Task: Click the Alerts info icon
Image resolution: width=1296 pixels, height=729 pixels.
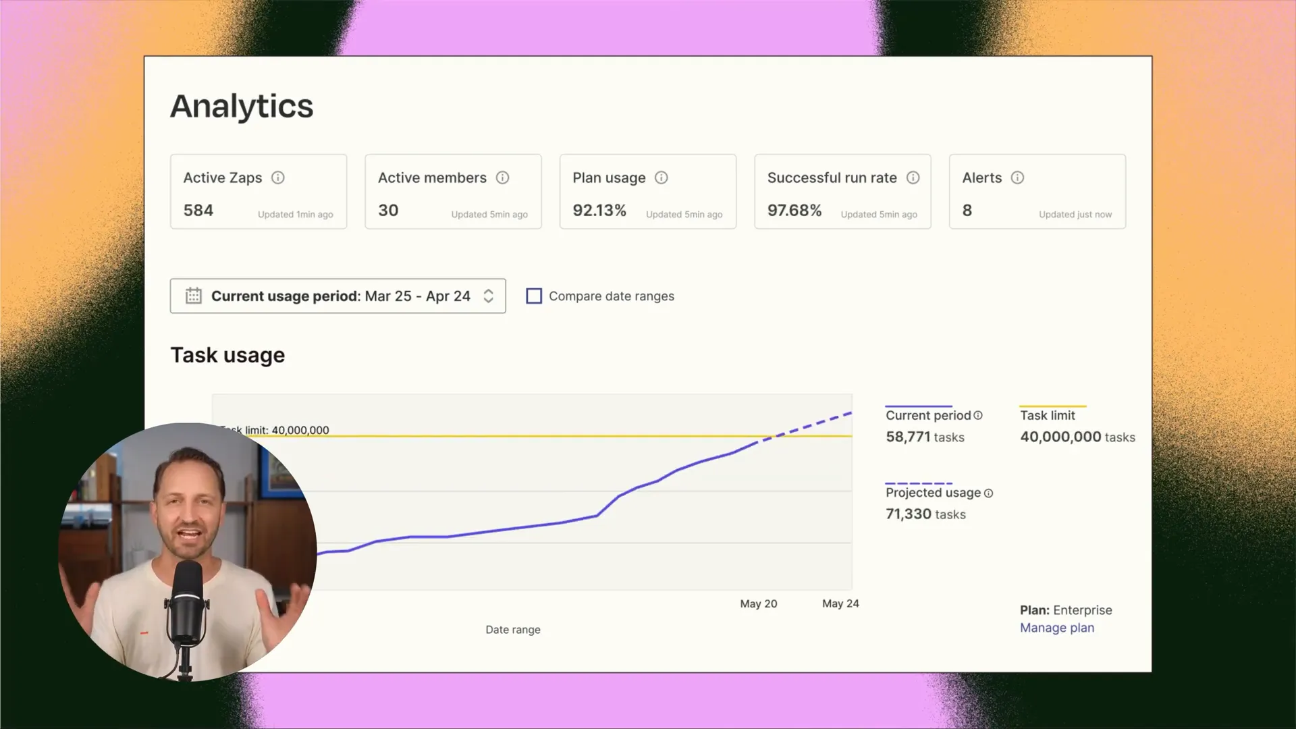Action: tap(1017, 177)
